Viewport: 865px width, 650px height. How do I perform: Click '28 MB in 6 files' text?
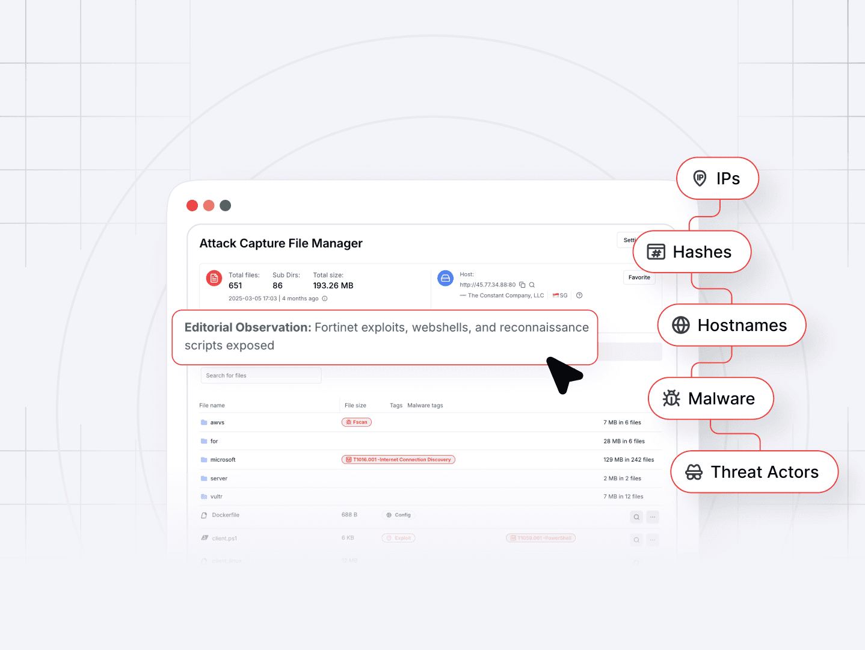(x=624, y=441)
